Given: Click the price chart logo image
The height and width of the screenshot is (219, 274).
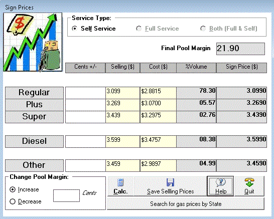Looking at the screenshot, I should (x=33, y=42).
